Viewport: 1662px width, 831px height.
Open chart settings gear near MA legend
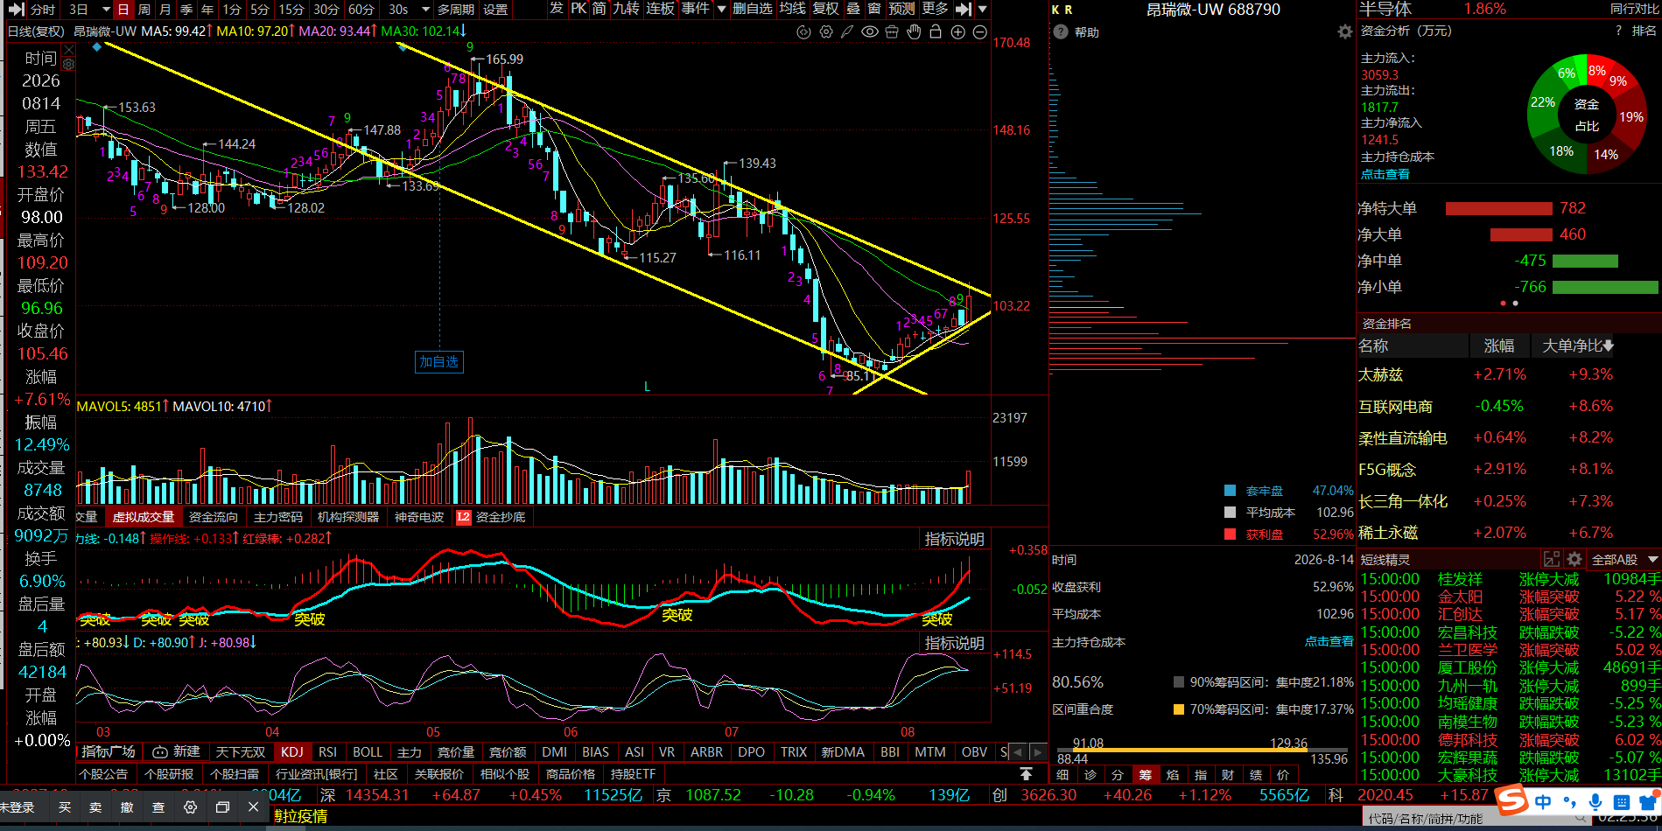825,31
